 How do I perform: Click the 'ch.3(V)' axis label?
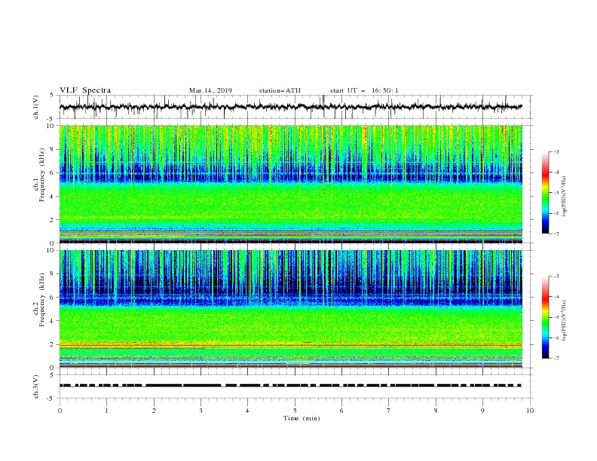pyautogui.click(x=36, y=386)
